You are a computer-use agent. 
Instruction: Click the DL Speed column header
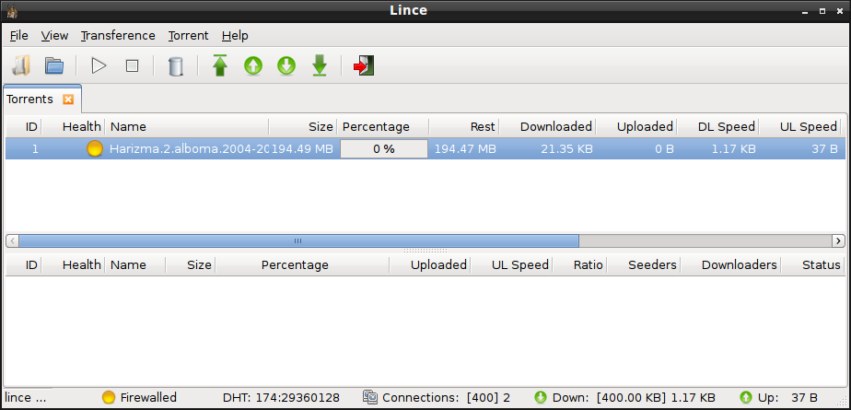[718, 127]
